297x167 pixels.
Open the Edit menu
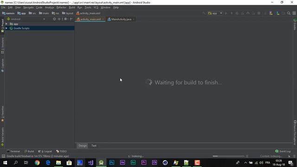(x=10, y=7)
